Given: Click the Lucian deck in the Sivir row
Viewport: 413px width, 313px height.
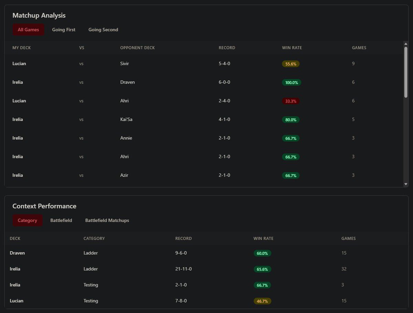Looking at the screenshot, I should click(19, 64).
